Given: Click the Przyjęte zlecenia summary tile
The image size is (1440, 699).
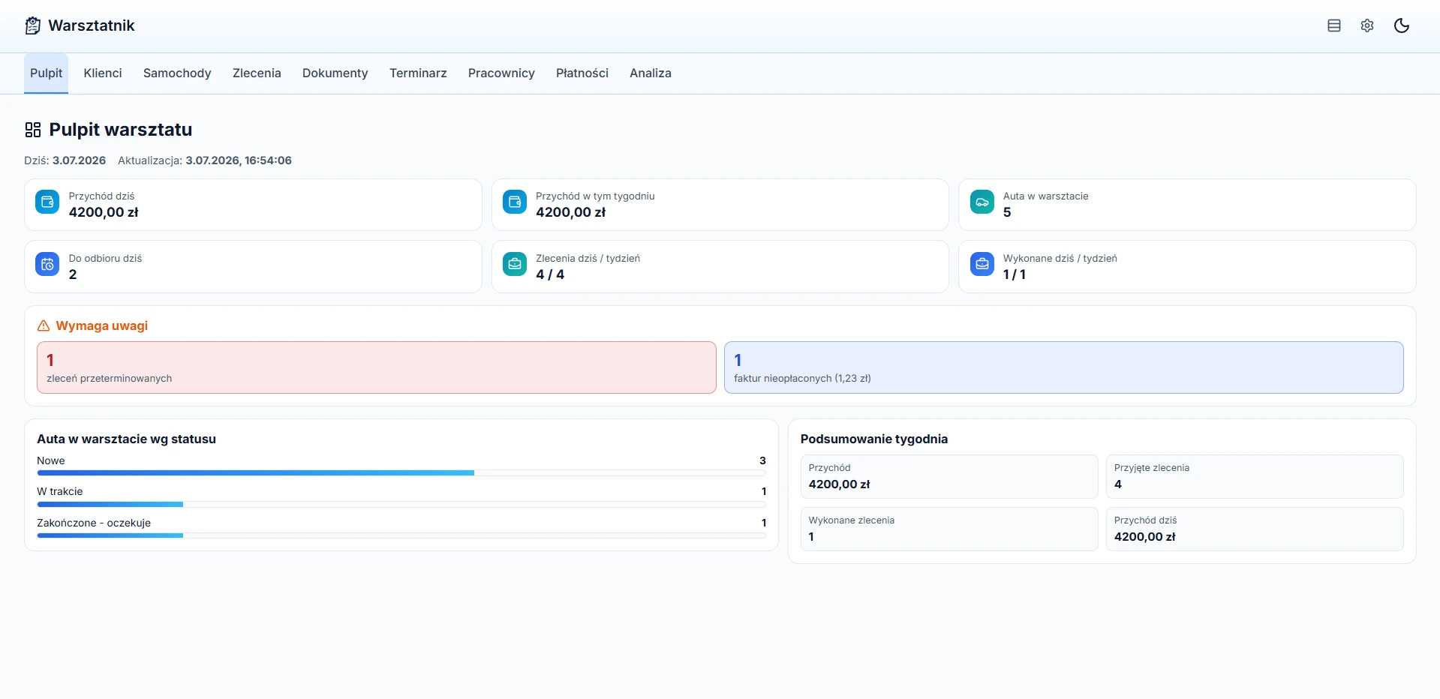Looking at the screenshot, I should click(1255, 476).
